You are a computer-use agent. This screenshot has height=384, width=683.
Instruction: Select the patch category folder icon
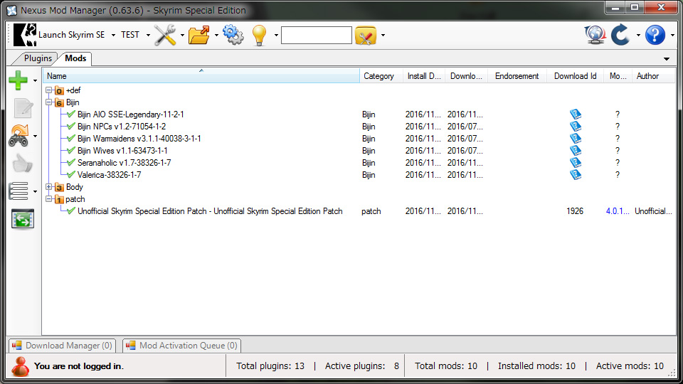coord(59,199)
